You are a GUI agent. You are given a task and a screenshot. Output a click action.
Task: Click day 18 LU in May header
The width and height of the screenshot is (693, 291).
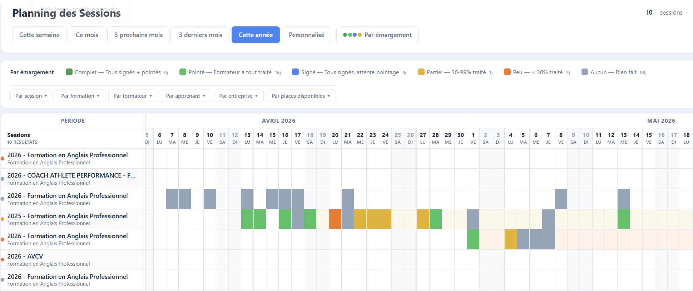(686, 138)
